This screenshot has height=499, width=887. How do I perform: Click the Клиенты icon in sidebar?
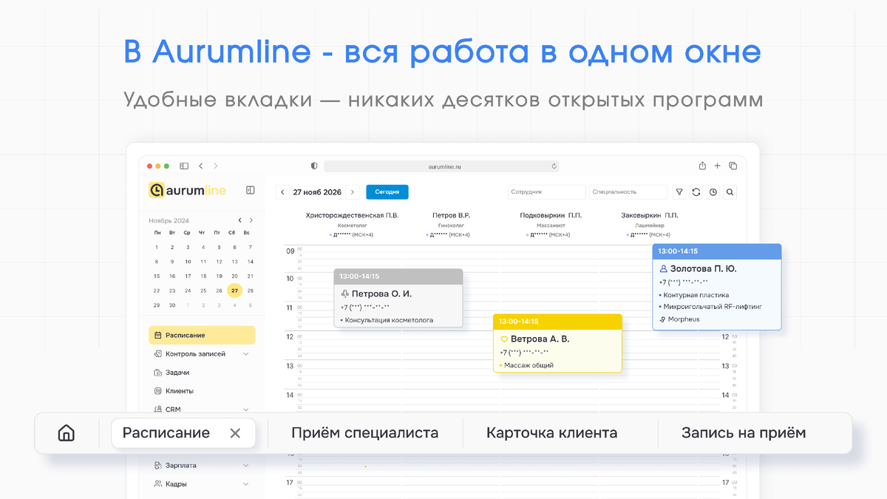click(x=157, y=391)
